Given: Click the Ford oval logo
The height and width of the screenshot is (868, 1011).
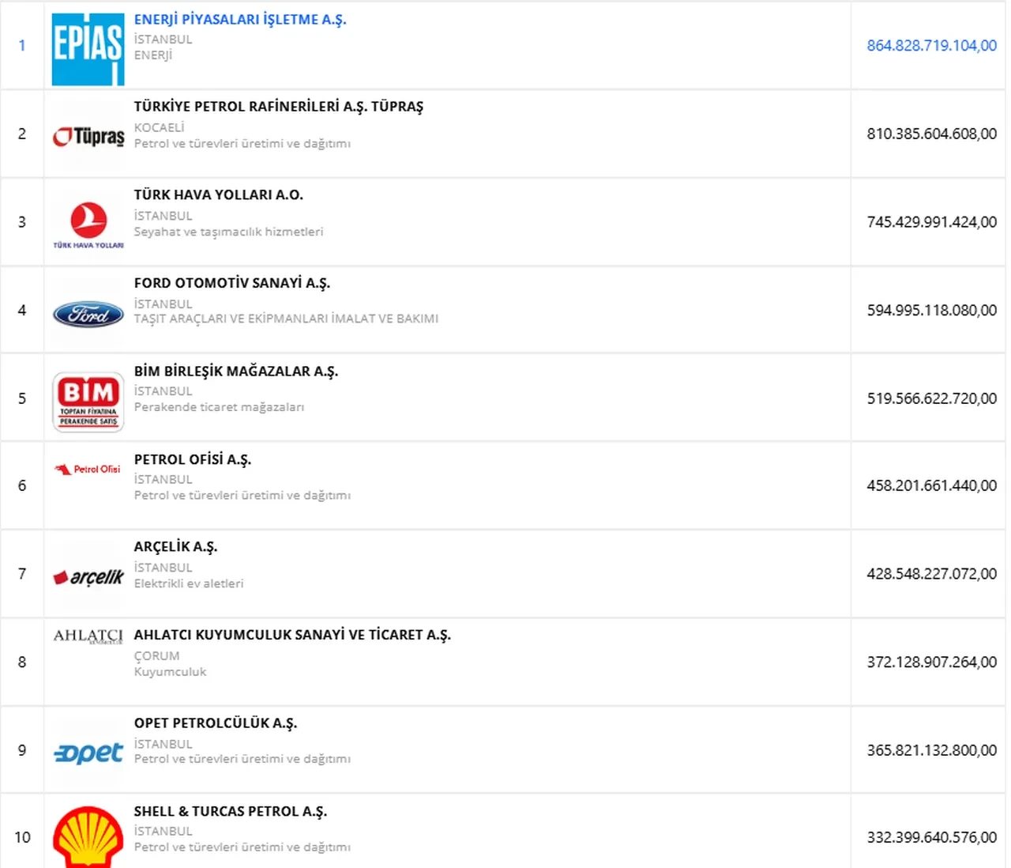Looking at the screenshot, I should tap(88, 314).
